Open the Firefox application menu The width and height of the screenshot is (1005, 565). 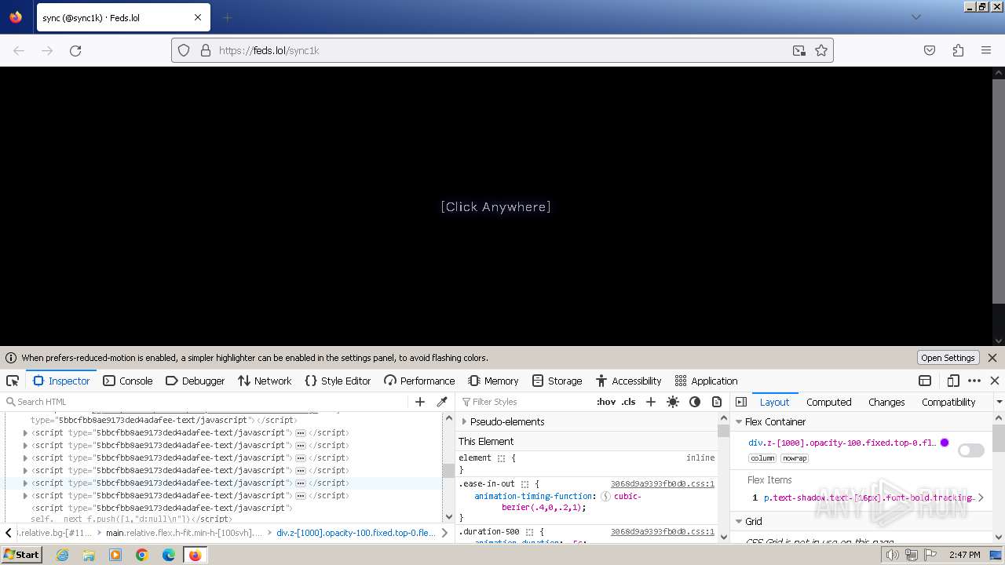click(x=986, y=50)
